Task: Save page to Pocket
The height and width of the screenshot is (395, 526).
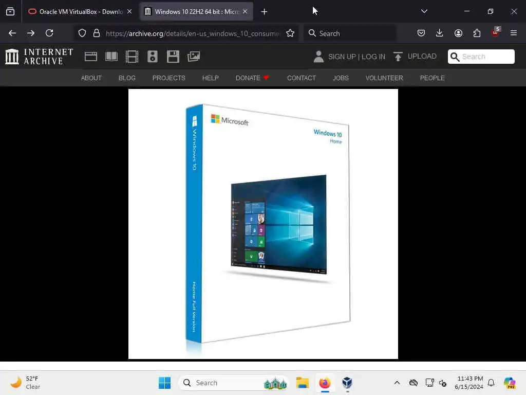Action: click(x=421, y=33)
